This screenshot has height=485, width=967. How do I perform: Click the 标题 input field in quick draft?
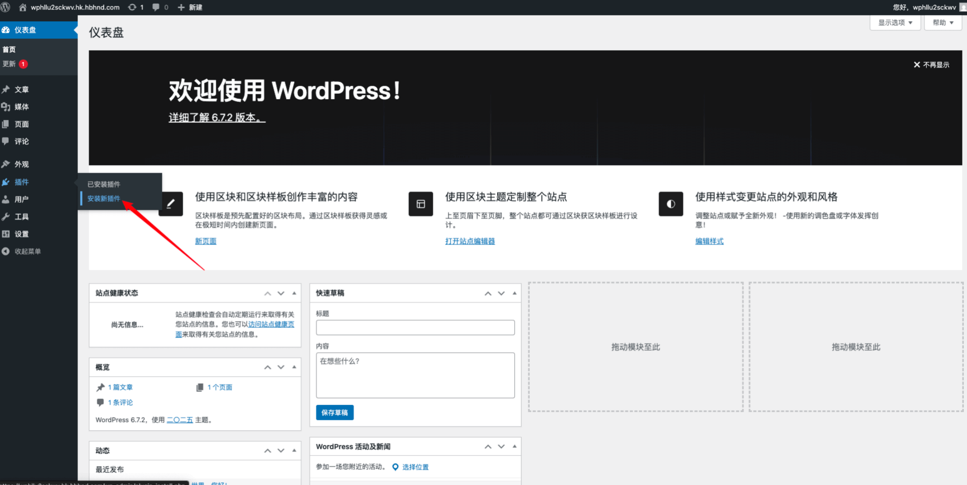pos(415,327)
